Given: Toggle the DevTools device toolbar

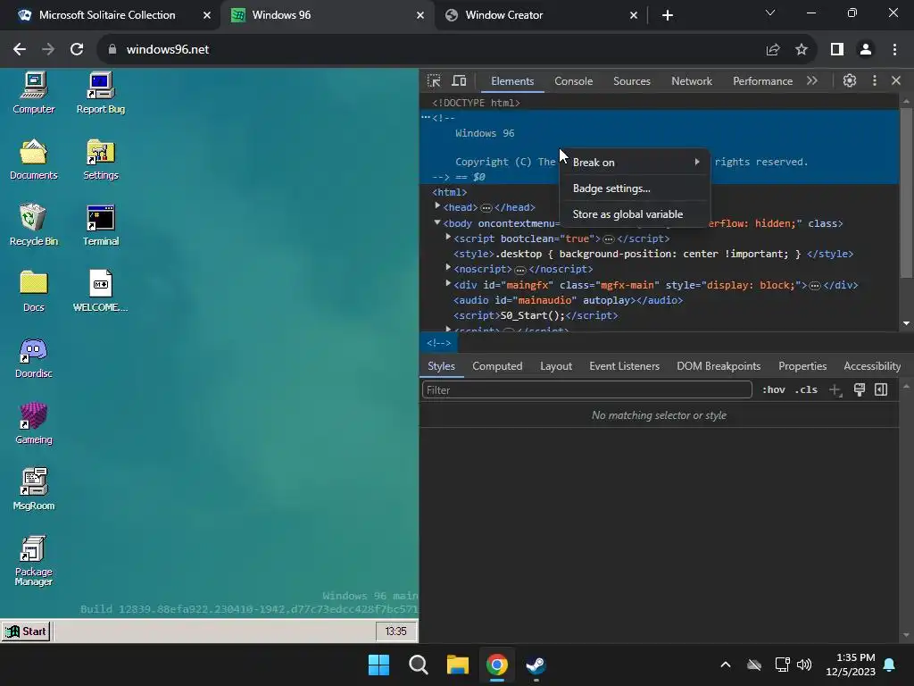Looking at the screenshot, I should pos(460,80).
